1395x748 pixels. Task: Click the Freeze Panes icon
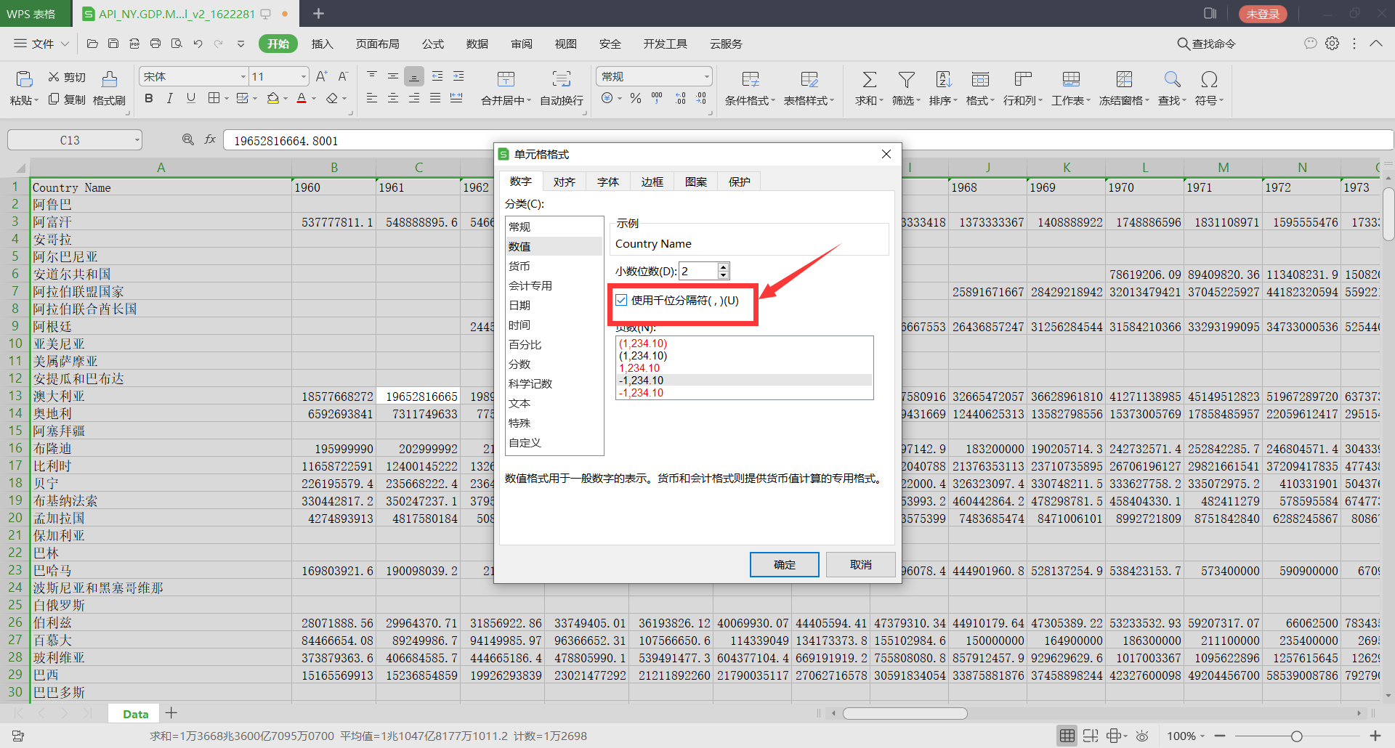coord(1124,79)
